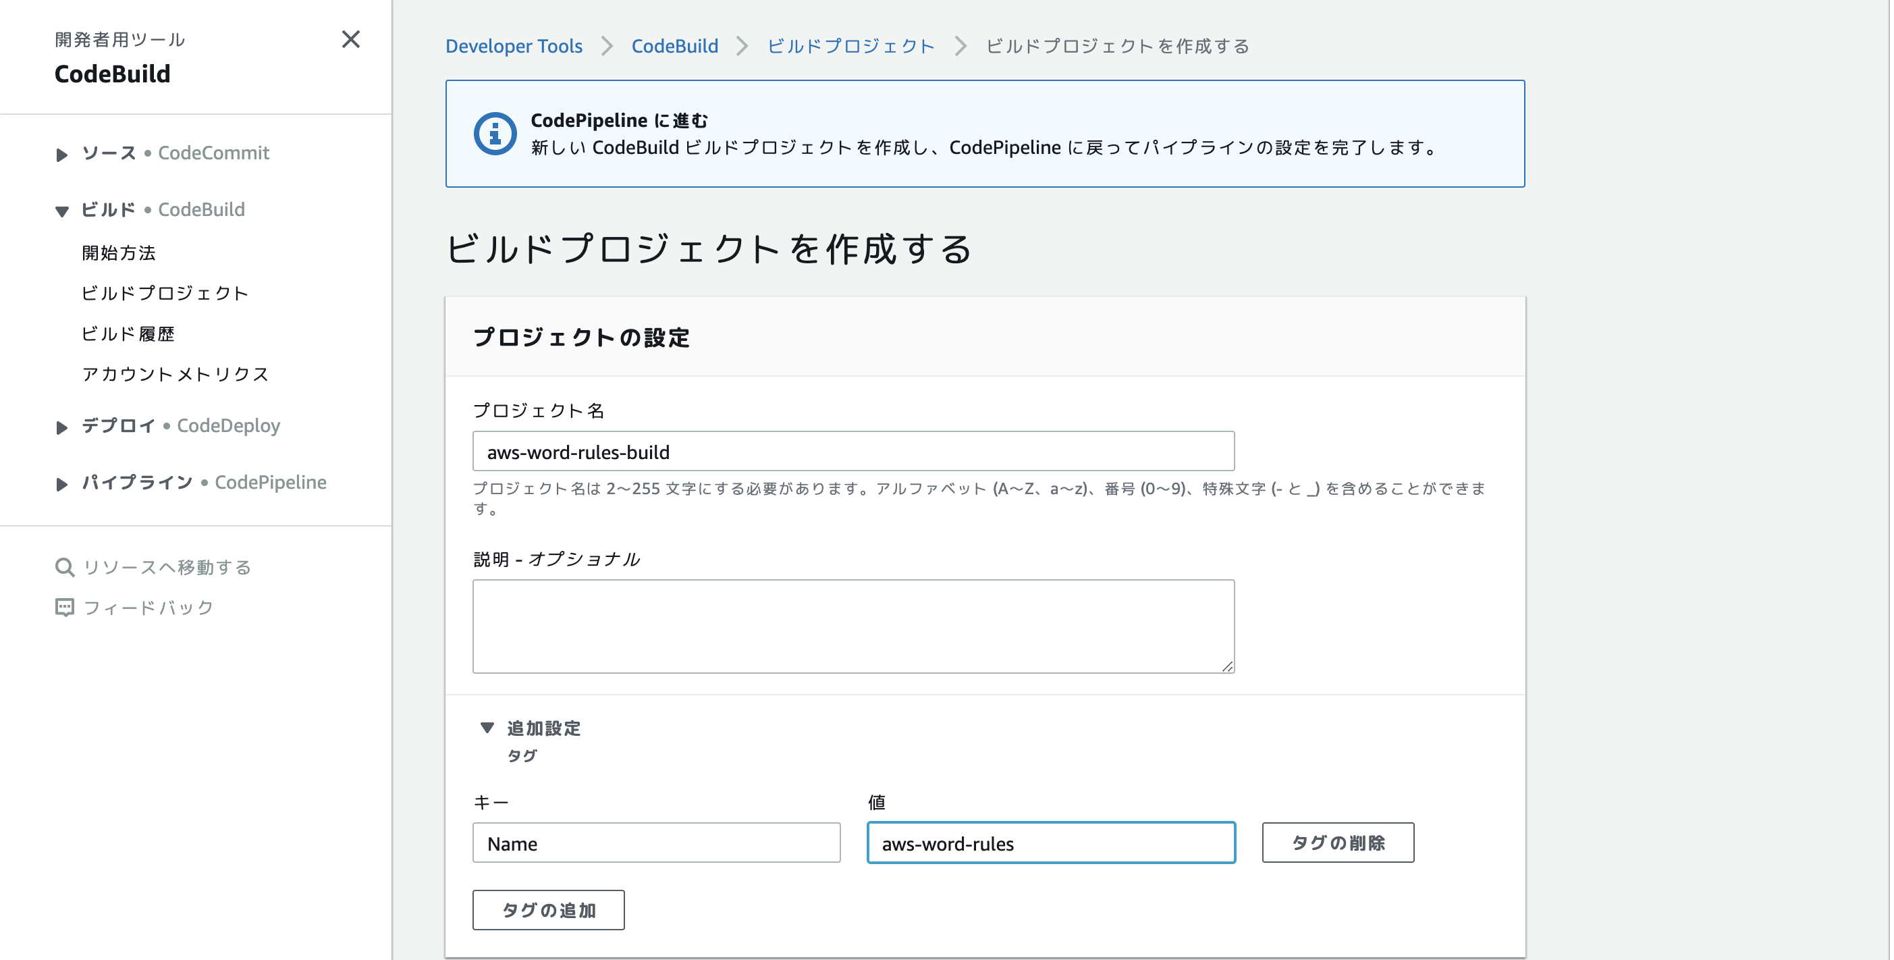1894x960 pixels.
Task: Expand the デプロイ CodeDeploy section
Action: pyautogui.click(x=62, y=427)
